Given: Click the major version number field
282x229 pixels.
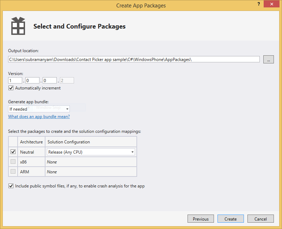Looking at the screenshot, I should pyautogui.click(x=15, y=80).
